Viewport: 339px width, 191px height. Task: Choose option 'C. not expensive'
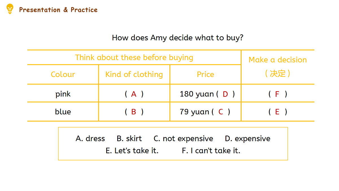click(183, 139)
